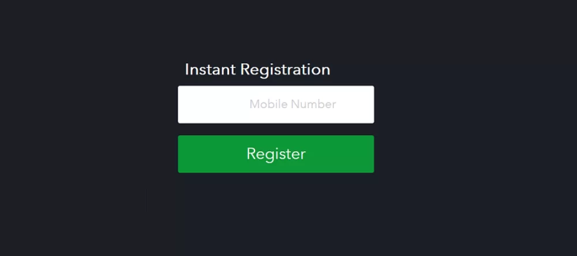Activate the white phone number entry box
The width and height of the screenshot is (577, 256).
(276, 105)
